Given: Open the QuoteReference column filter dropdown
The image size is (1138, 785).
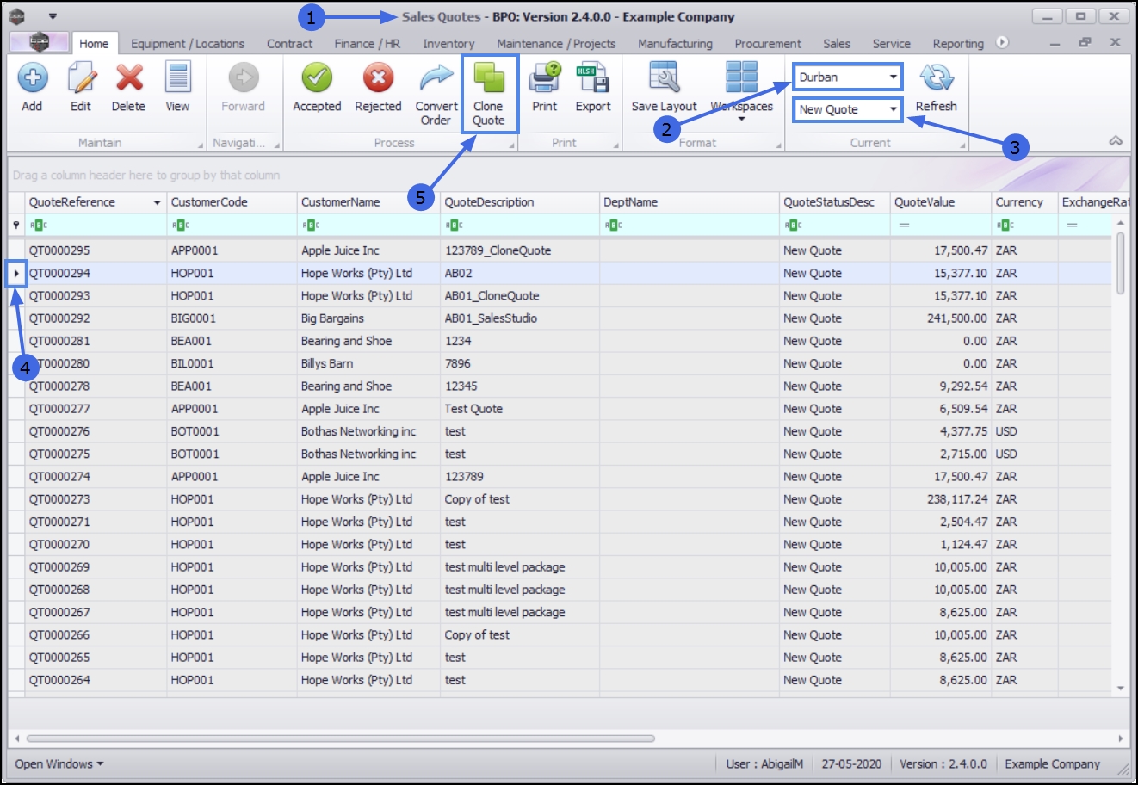Looking at the screenshot, I should pyautogui.click(x=157, y=203).
